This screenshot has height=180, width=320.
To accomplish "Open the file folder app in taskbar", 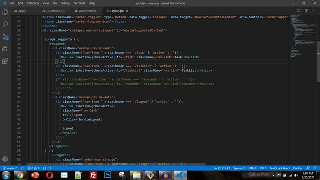I will click(136, 175).
